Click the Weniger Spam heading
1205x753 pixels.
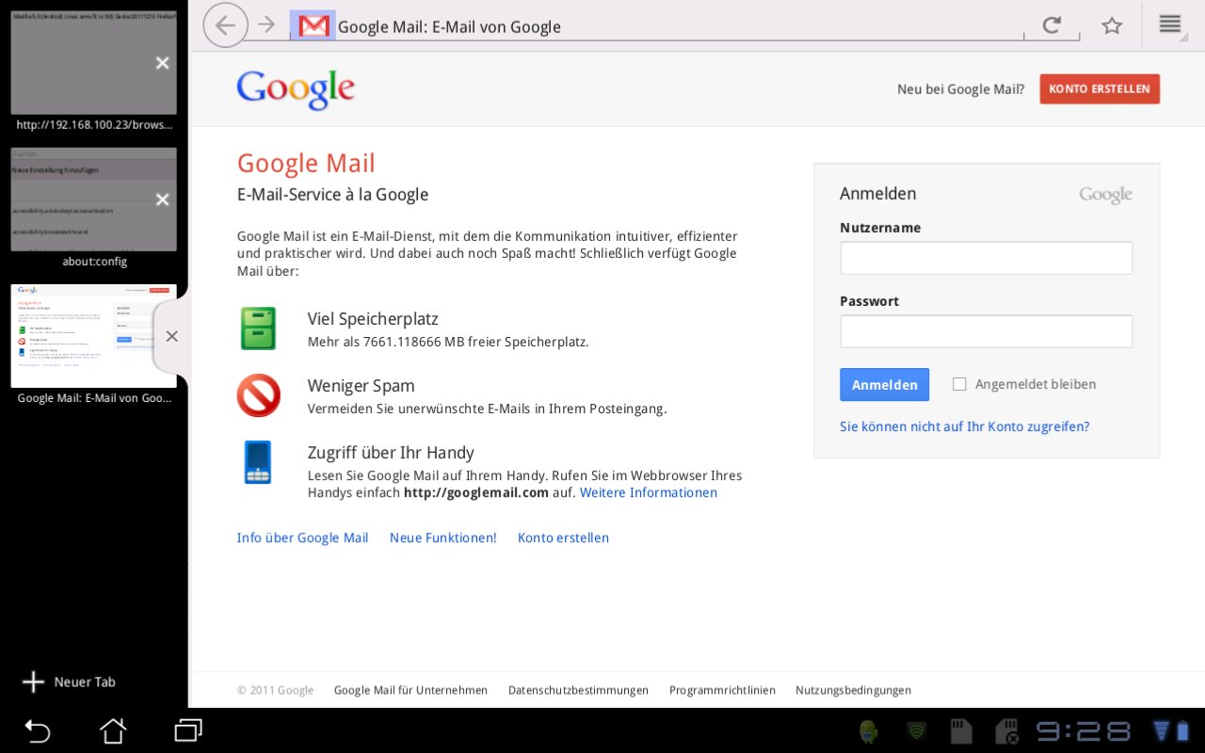tap(361, 386)
